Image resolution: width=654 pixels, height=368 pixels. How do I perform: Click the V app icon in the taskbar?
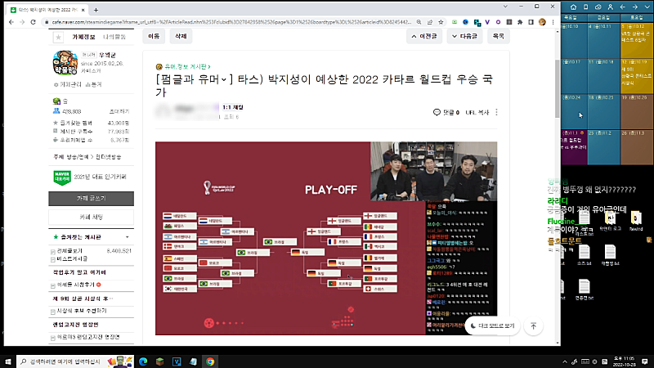(x=177, y=361)
